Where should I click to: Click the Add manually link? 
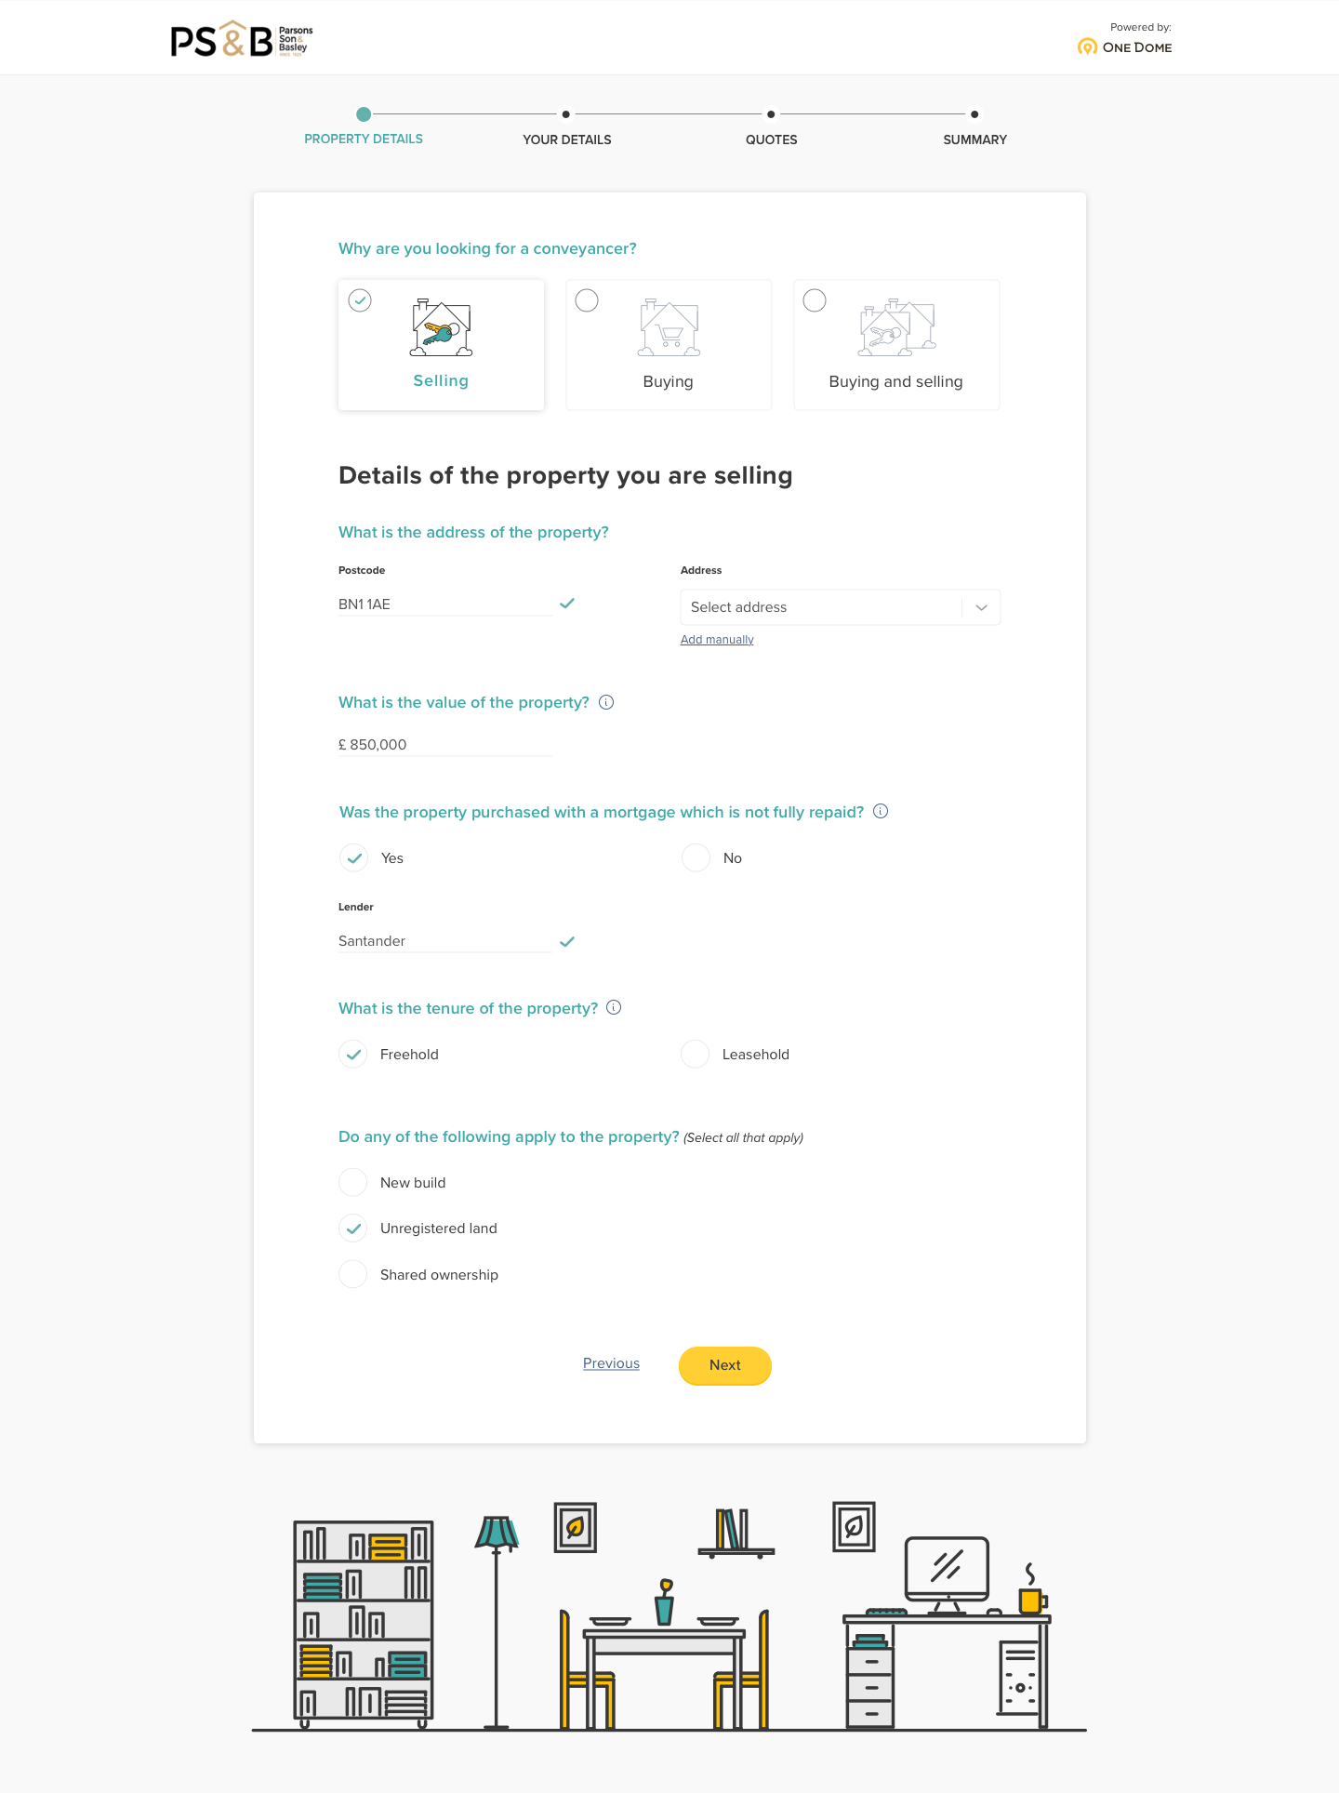(x=717, y=640)
